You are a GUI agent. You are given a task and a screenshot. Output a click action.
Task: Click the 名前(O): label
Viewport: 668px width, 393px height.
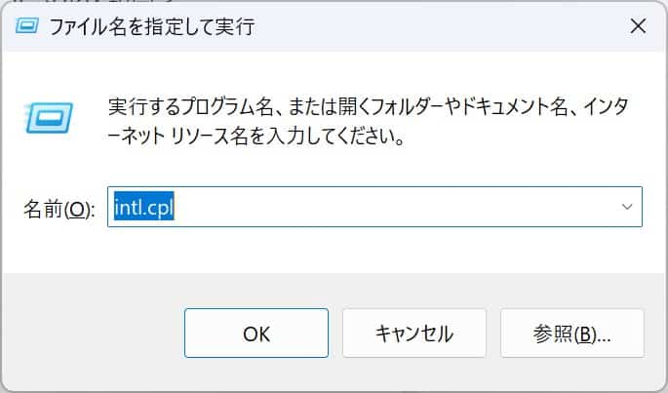tap(58, 209)
